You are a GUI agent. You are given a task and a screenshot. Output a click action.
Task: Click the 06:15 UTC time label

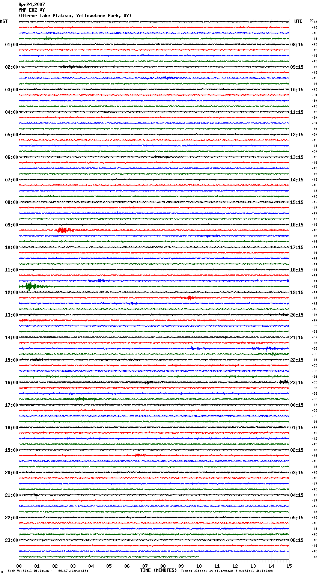pos(297,540)
